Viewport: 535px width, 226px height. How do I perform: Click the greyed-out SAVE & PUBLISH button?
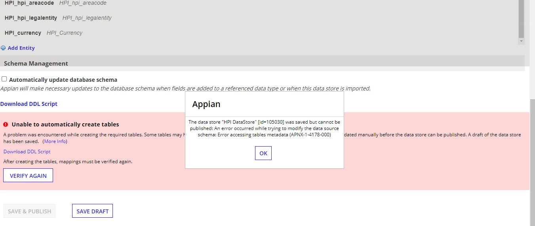point(30,211)
